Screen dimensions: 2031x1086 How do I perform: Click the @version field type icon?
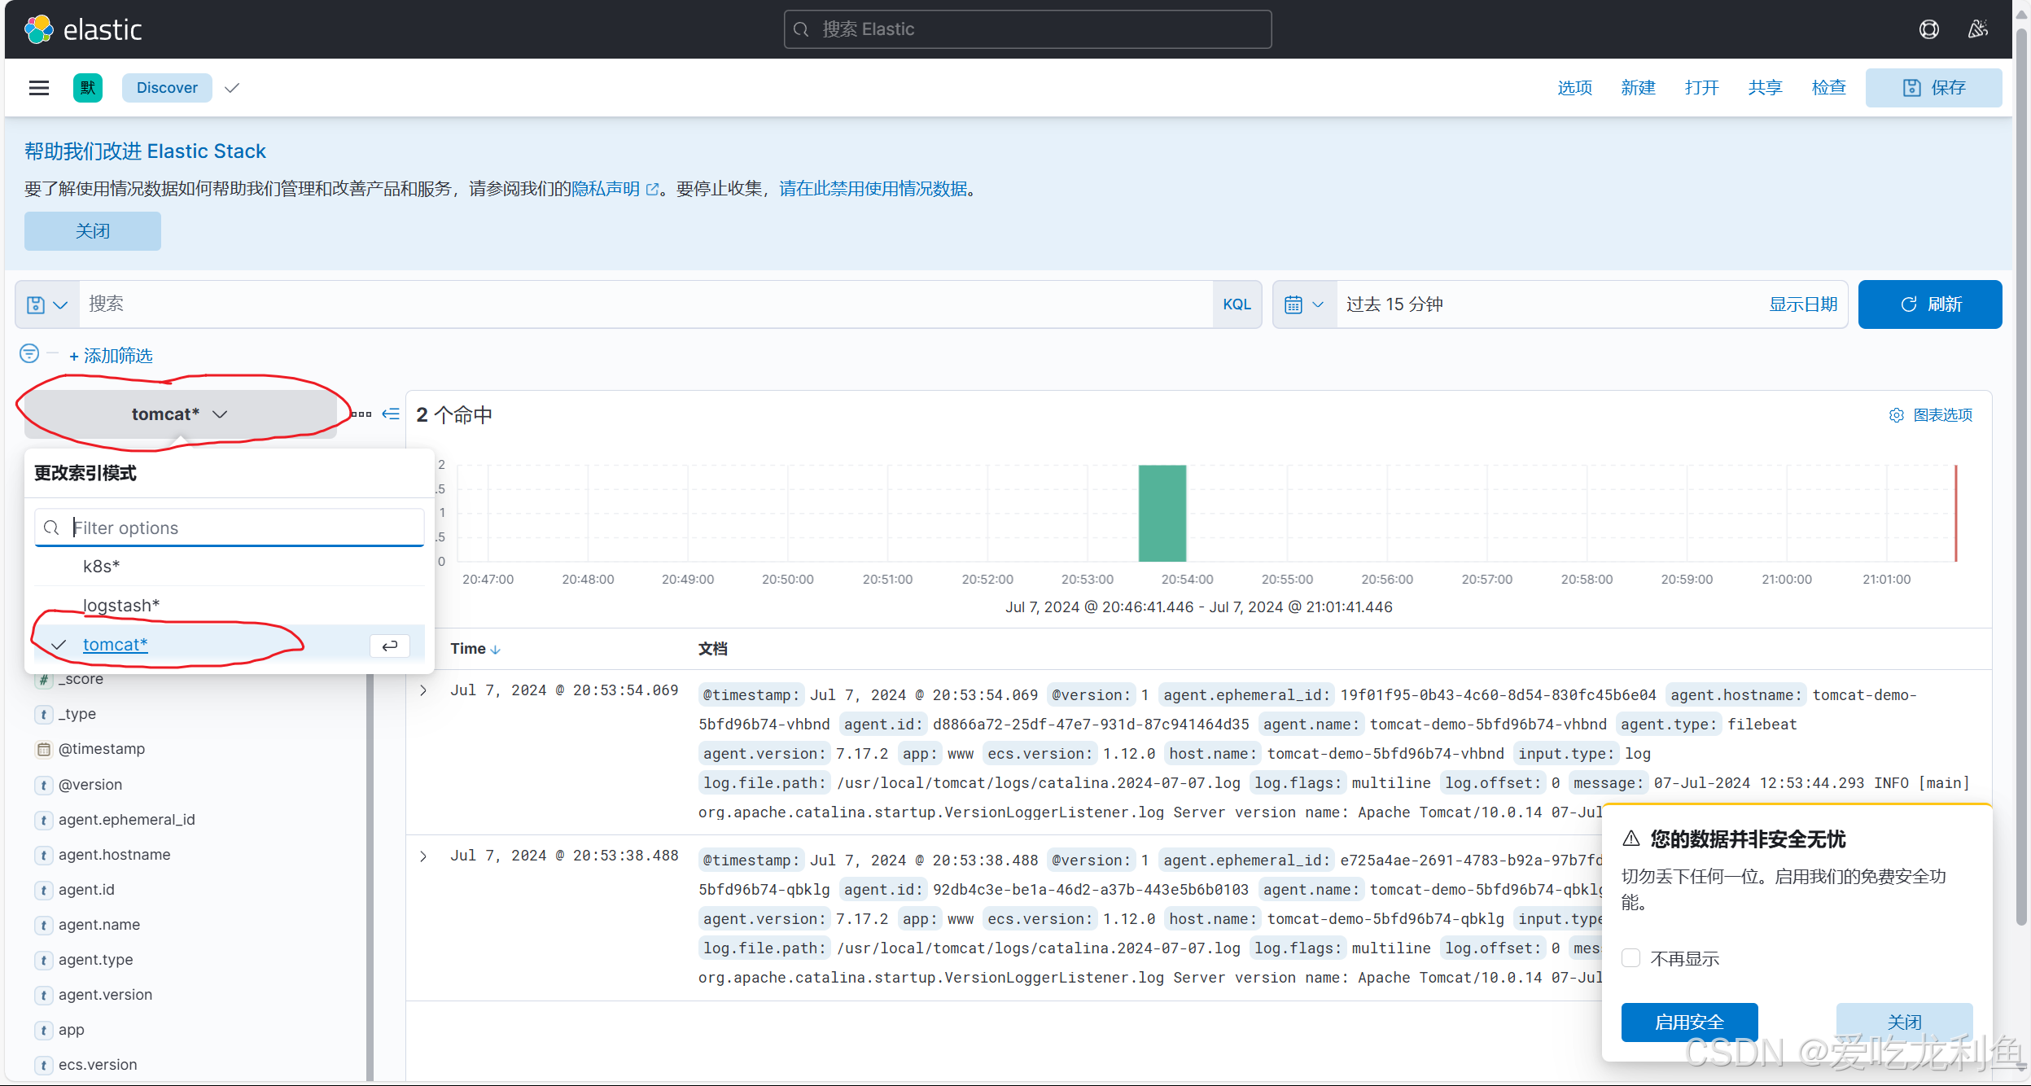tap(44, 785)
